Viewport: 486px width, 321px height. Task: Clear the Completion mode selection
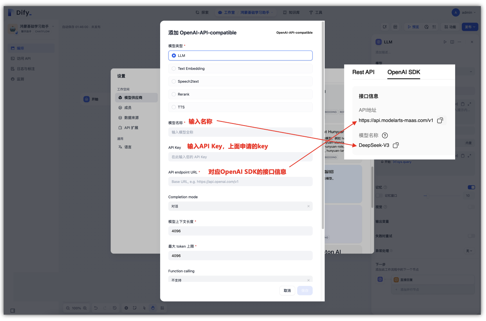click(x=308, y=206)
